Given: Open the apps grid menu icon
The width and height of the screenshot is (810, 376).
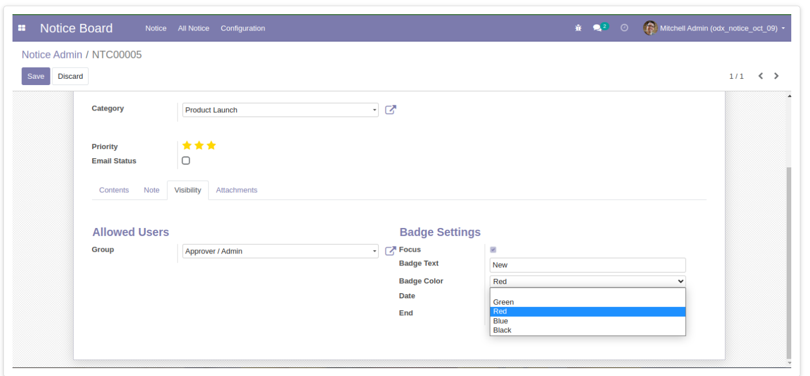Looking at the screenshot, I should click(x=22, y=28).
